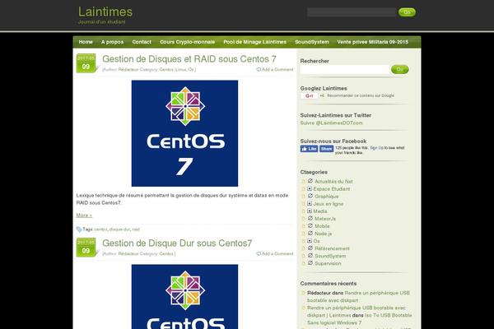Click the tag icon beside Tags
494x329 pixels.
point(79,229)
